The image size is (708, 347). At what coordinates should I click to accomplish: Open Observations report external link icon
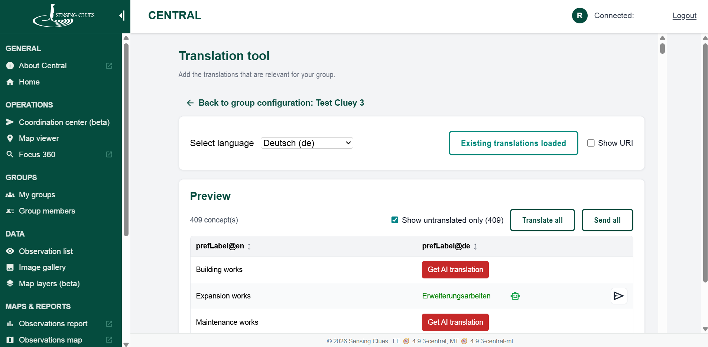coord(109,324)
